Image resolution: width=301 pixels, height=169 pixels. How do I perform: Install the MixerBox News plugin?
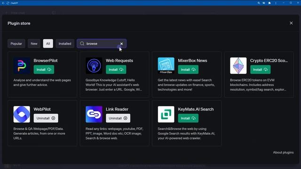[188, 69]
